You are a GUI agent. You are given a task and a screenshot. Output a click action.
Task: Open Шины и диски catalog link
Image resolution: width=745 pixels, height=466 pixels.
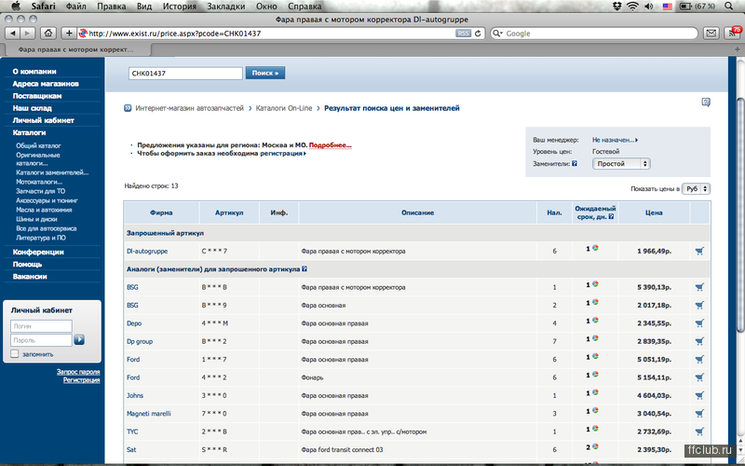pos(36,219)
